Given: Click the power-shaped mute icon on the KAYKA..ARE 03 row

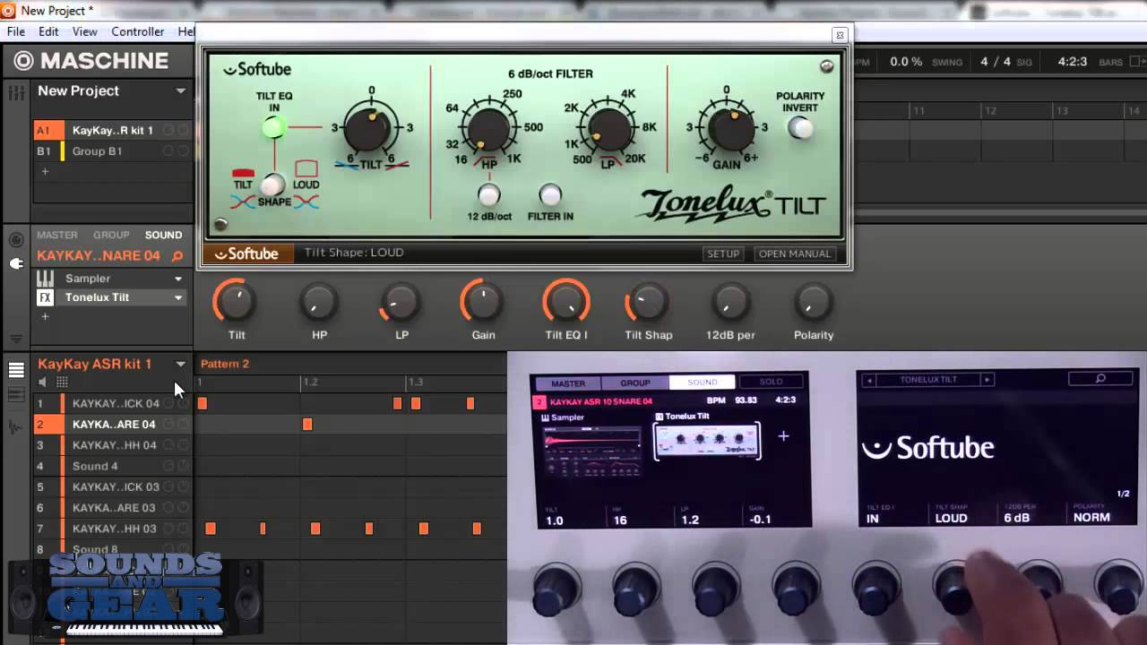Looking at the screenshot, I should [x=183, y=508].
